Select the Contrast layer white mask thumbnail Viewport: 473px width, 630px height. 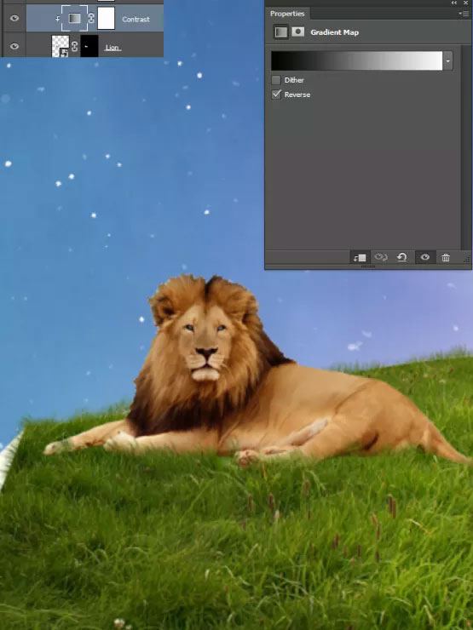(x=107, y=18)
